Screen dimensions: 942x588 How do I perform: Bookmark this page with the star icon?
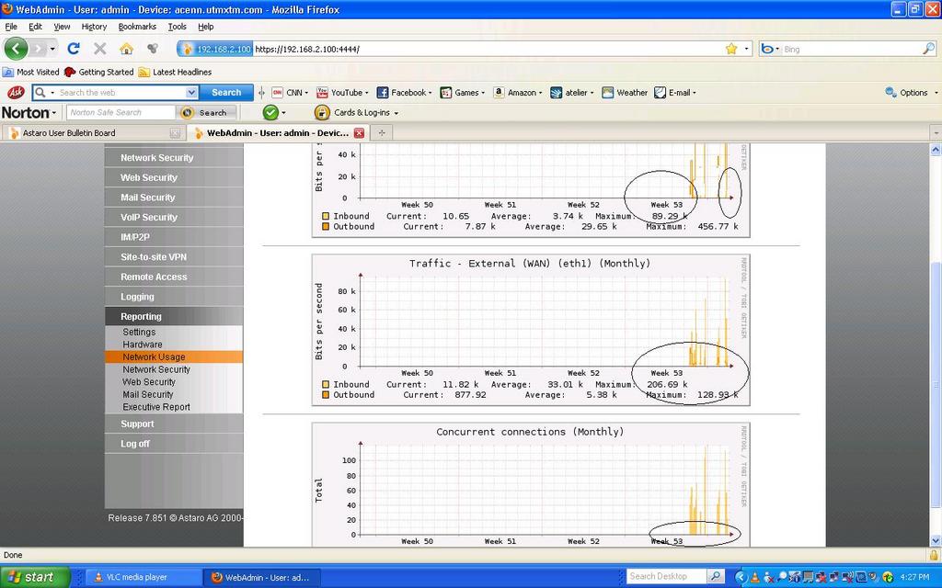point(731,49)
